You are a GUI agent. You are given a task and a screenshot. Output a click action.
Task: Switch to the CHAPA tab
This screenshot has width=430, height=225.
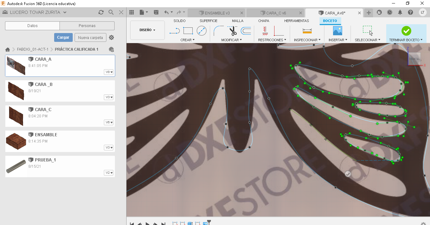pos(264,21)
